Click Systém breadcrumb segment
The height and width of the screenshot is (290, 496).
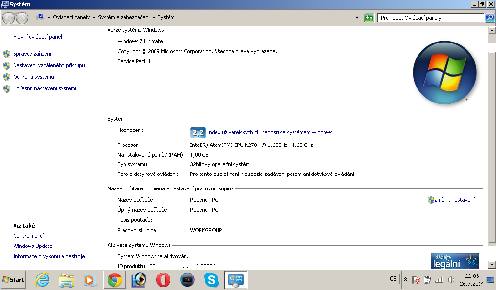click(166, 18)
